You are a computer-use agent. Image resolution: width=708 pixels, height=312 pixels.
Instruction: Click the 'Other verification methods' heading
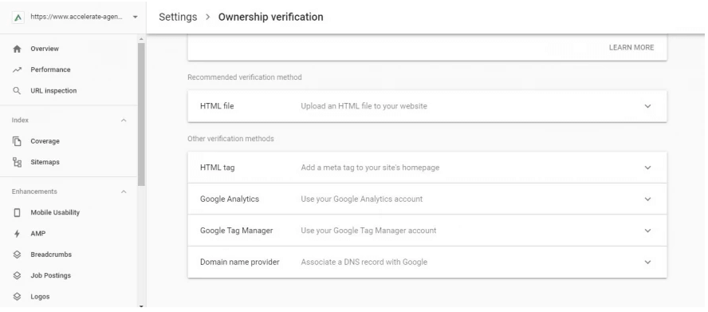(230, 139)
